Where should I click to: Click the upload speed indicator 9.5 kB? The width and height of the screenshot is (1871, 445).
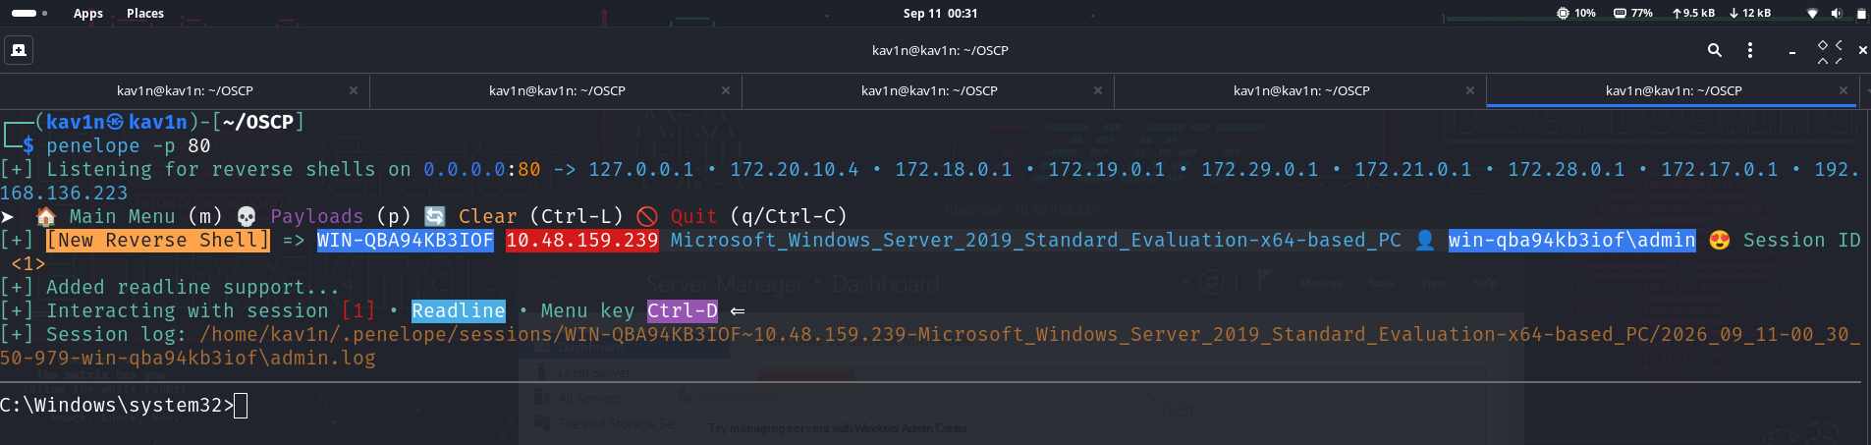[1693, 13]
